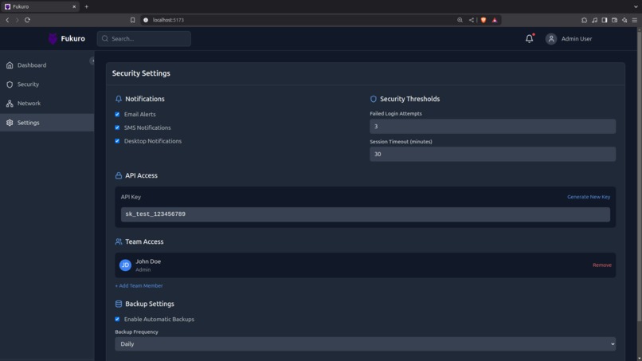Go to Dashboard in the sidebar
Screen dimensions: 642x361
(47, 65)
